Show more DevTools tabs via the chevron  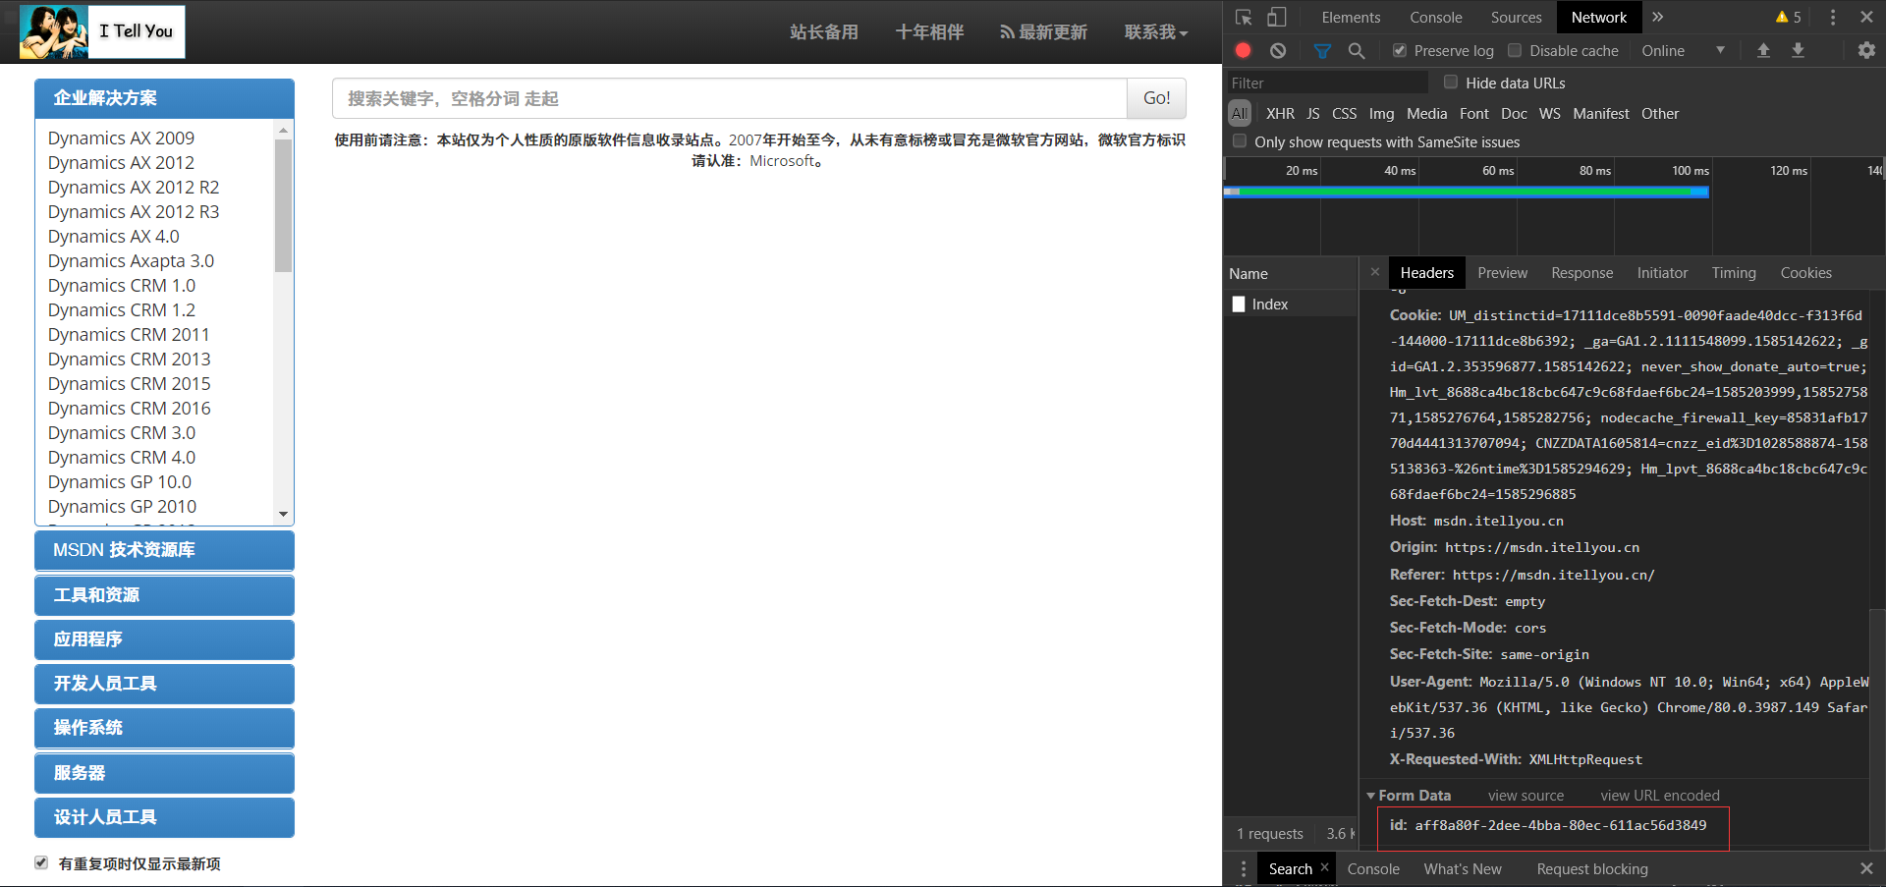pyautogui.click(x=1658, y=17)
